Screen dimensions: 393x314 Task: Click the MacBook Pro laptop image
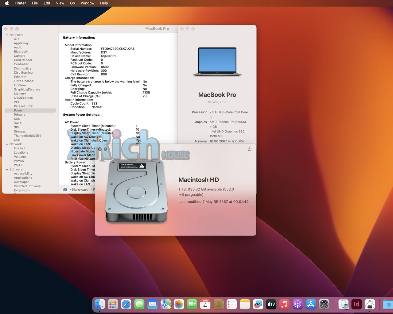(x=217, y=62)
